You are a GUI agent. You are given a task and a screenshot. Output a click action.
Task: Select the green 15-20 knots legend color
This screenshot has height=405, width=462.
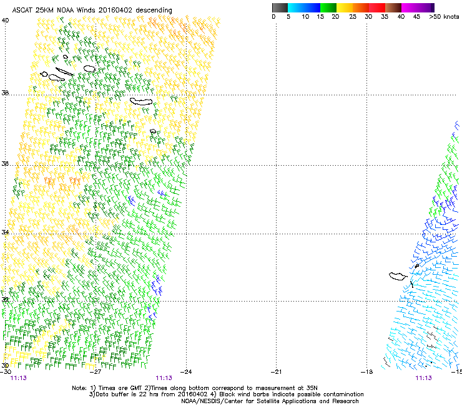click(328, 7)
